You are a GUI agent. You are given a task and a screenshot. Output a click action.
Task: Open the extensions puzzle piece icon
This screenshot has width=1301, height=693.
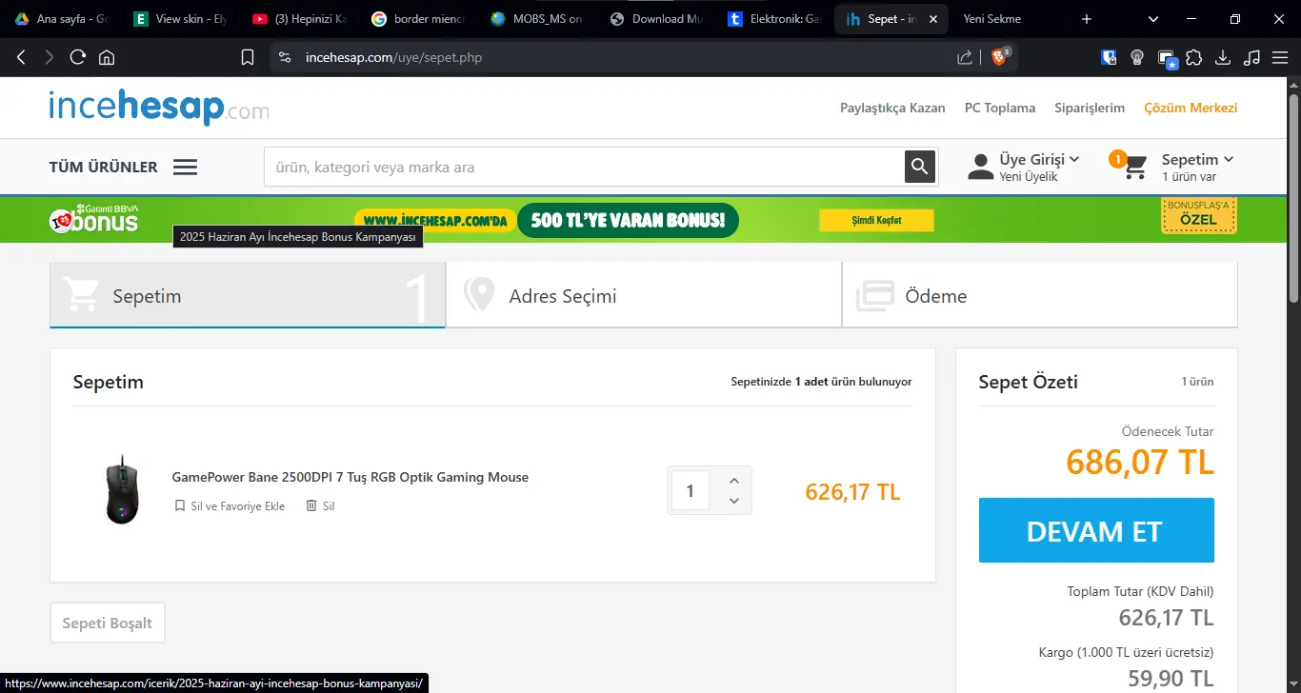[x=1194, y=57]
